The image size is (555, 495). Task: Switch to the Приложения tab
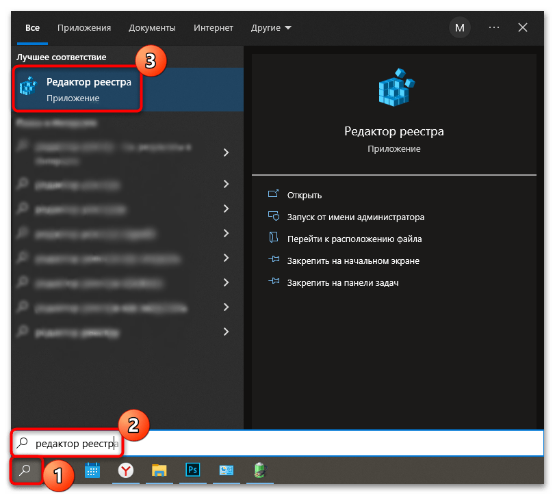[84, 28]
